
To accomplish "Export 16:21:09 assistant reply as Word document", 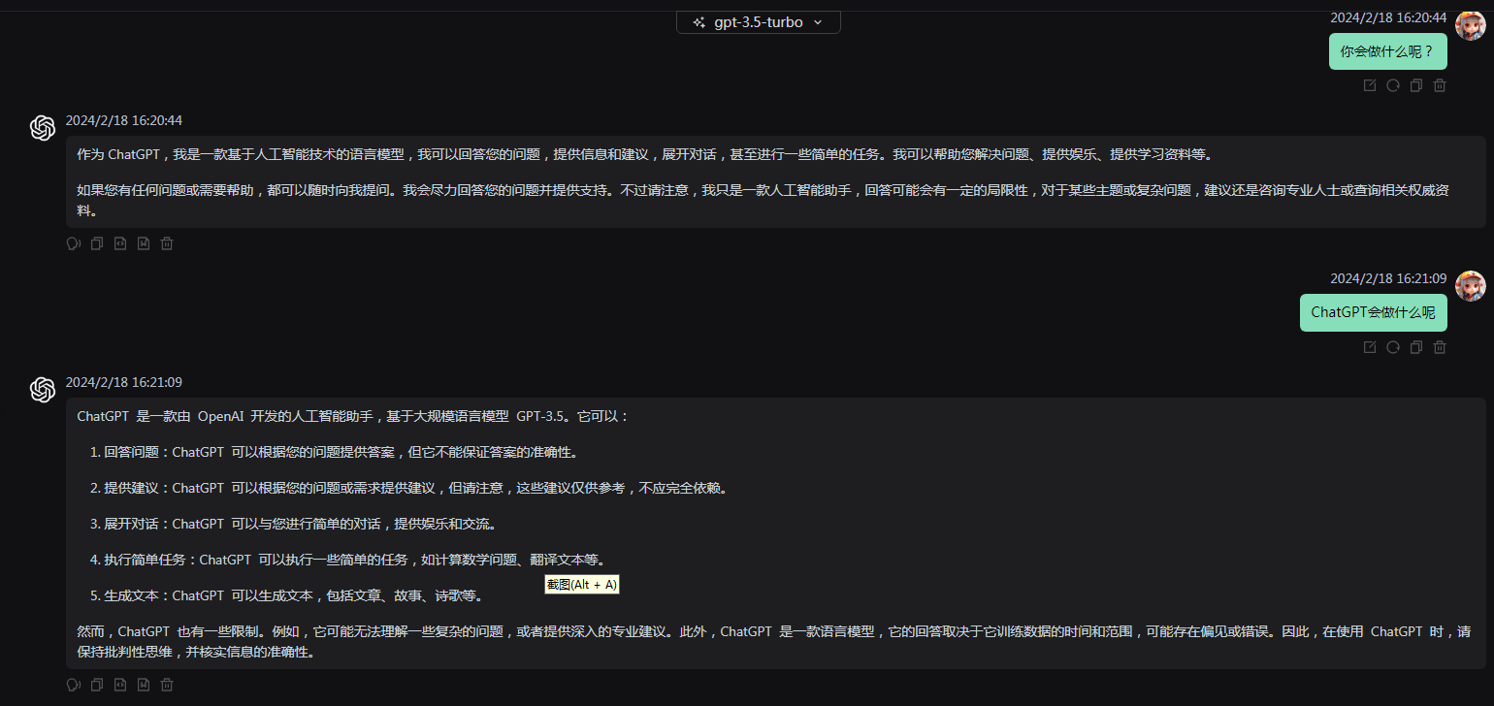I will (x=144, y=685).
